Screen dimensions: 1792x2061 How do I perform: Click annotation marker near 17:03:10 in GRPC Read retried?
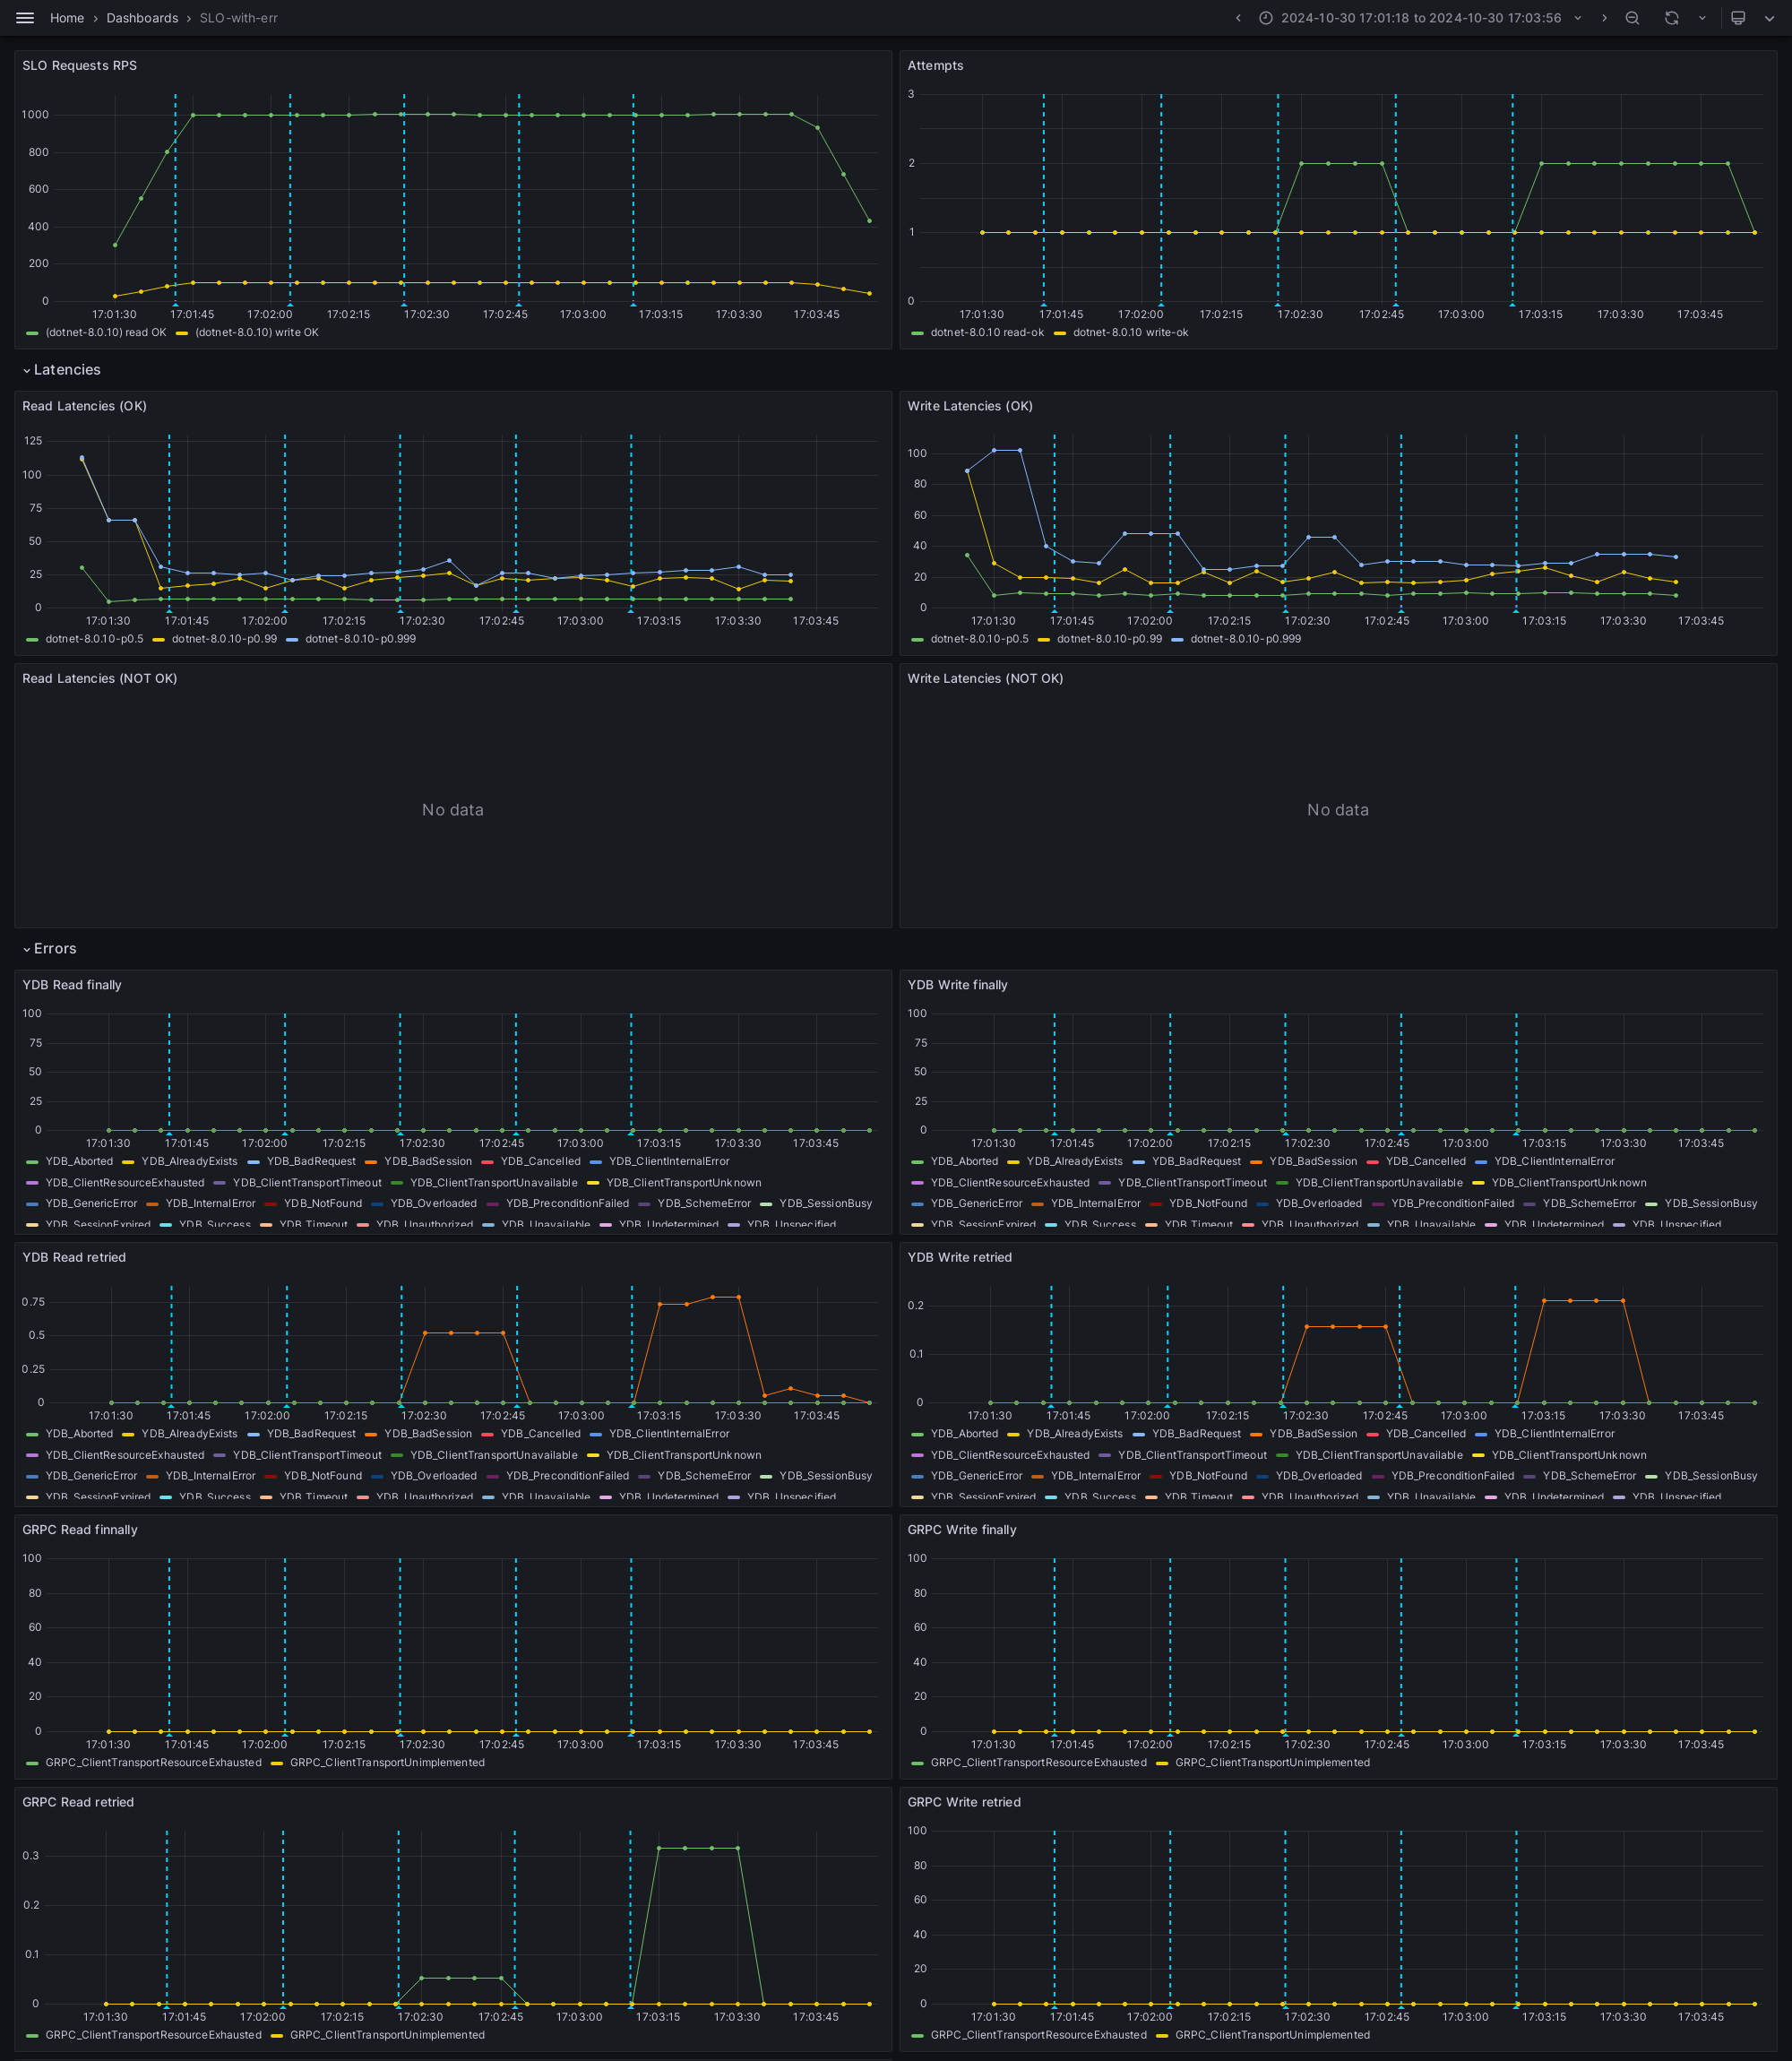click(630, 2006)
